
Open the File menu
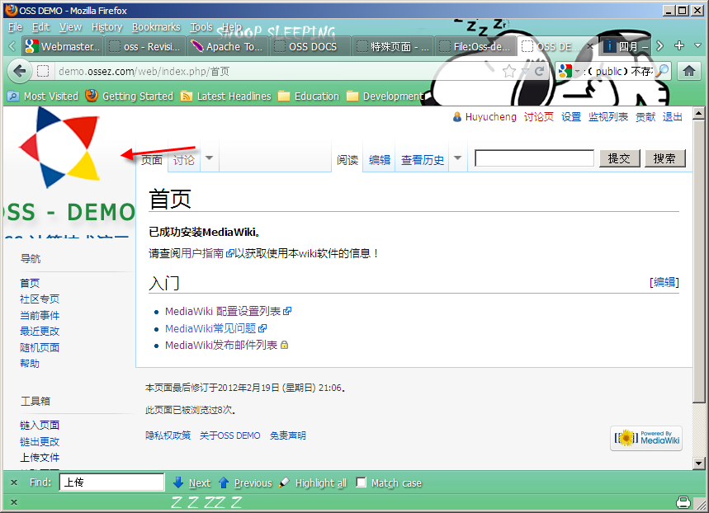[15, 27]
